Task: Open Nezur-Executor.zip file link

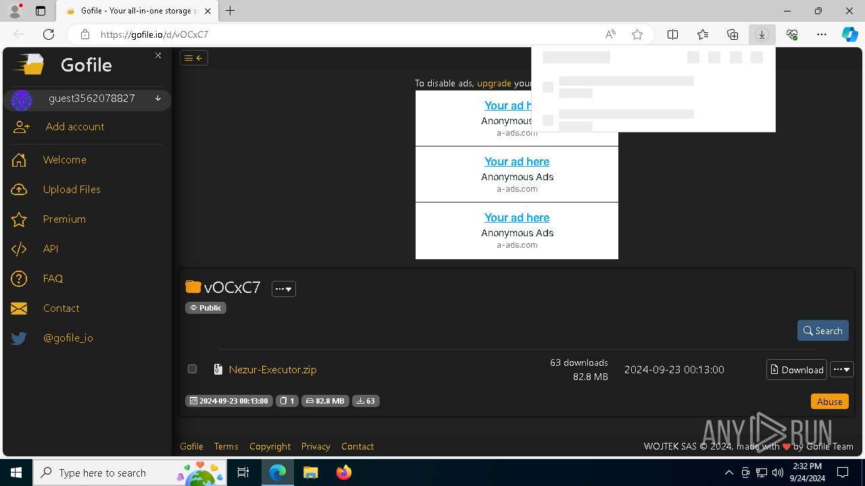Action: click(272, 370)
